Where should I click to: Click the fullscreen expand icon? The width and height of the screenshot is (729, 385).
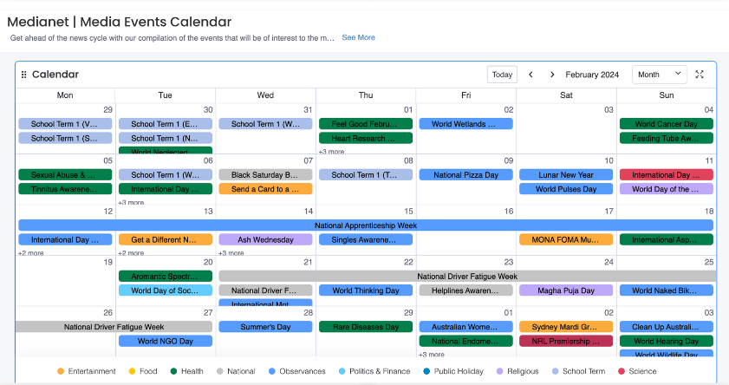point(700,75)
